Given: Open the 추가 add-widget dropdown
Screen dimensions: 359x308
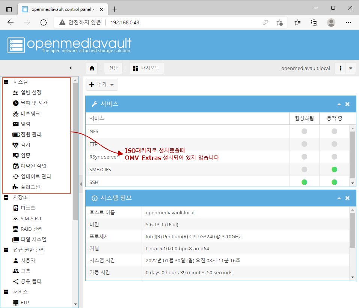Looking at the screenshot, I should [102, 85].
